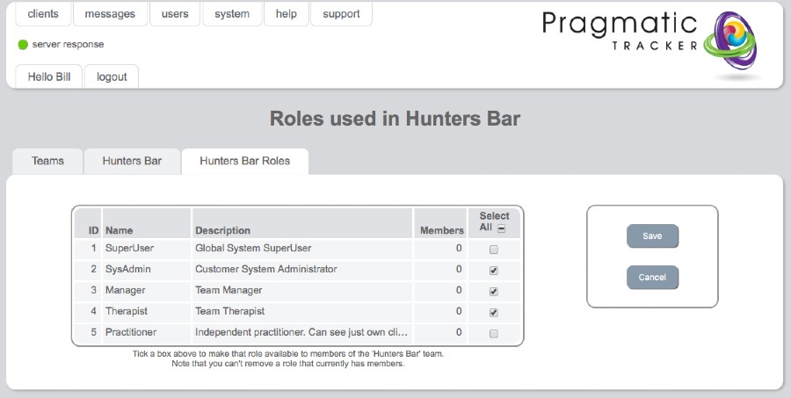Toggle the Select All checkbox

[502, 228]
